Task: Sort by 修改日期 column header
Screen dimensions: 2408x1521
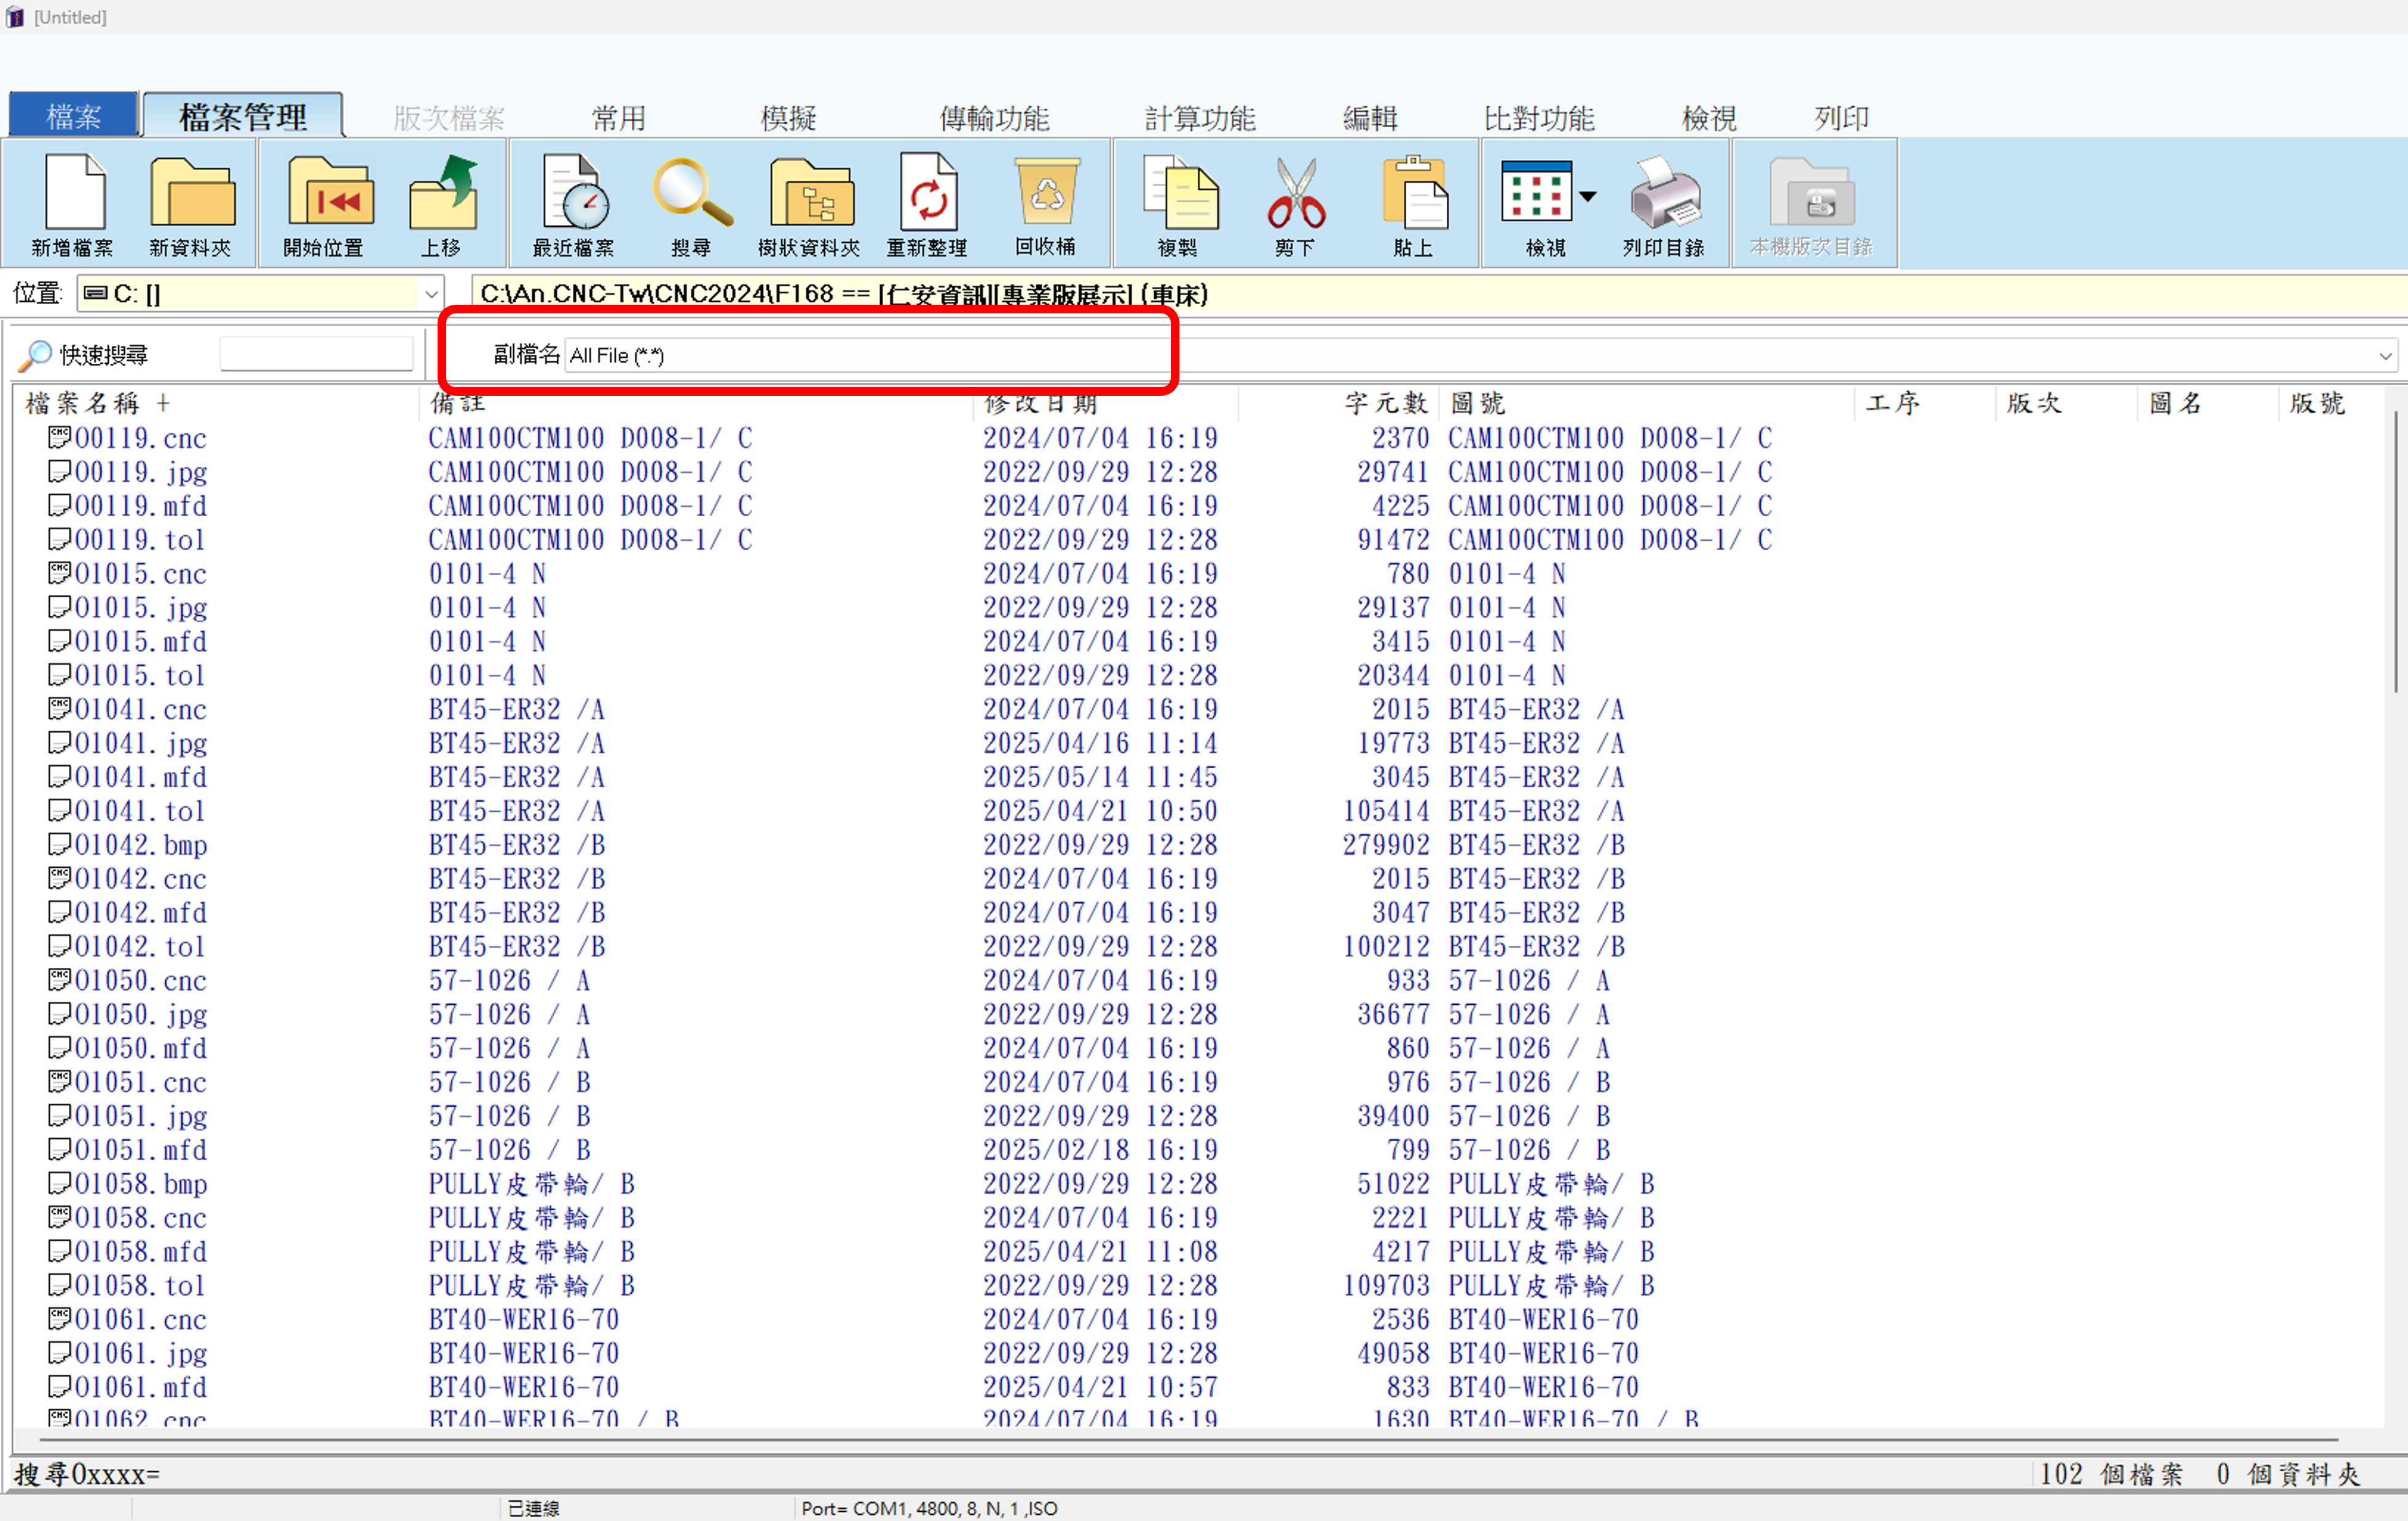Action: (1040, 403)
